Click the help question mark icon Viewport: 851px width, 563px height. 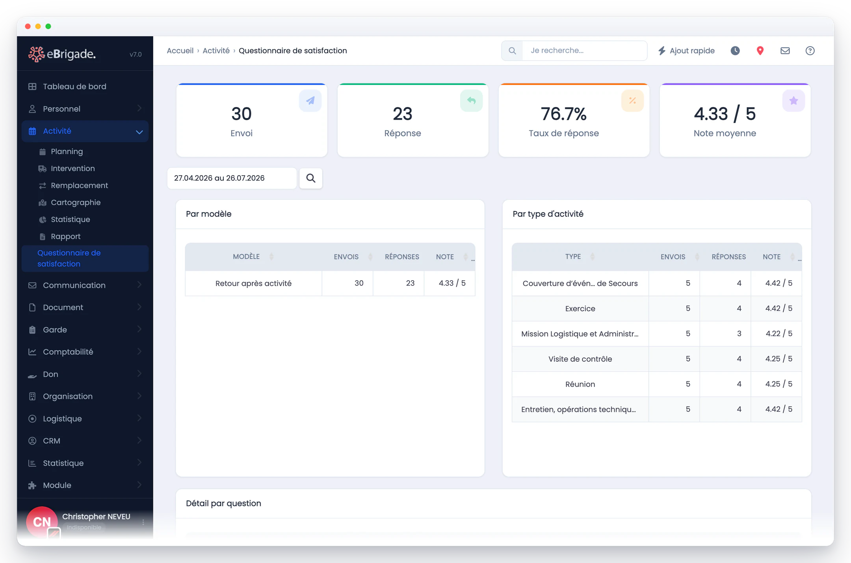coord(810,51)
